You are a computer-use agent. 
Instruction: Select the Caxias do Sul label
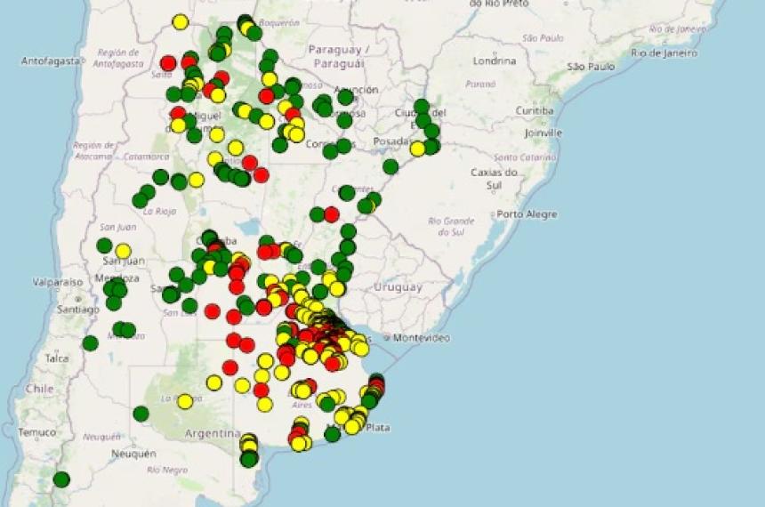pyautogui.click(x=494, y=179)
